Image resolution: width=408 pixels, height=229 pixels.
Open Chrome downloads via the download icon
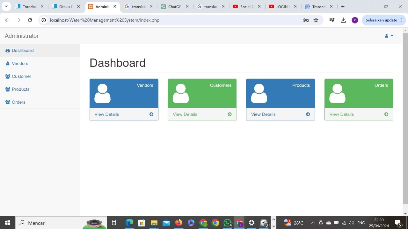pyautogui.click(x=343, y=20)
